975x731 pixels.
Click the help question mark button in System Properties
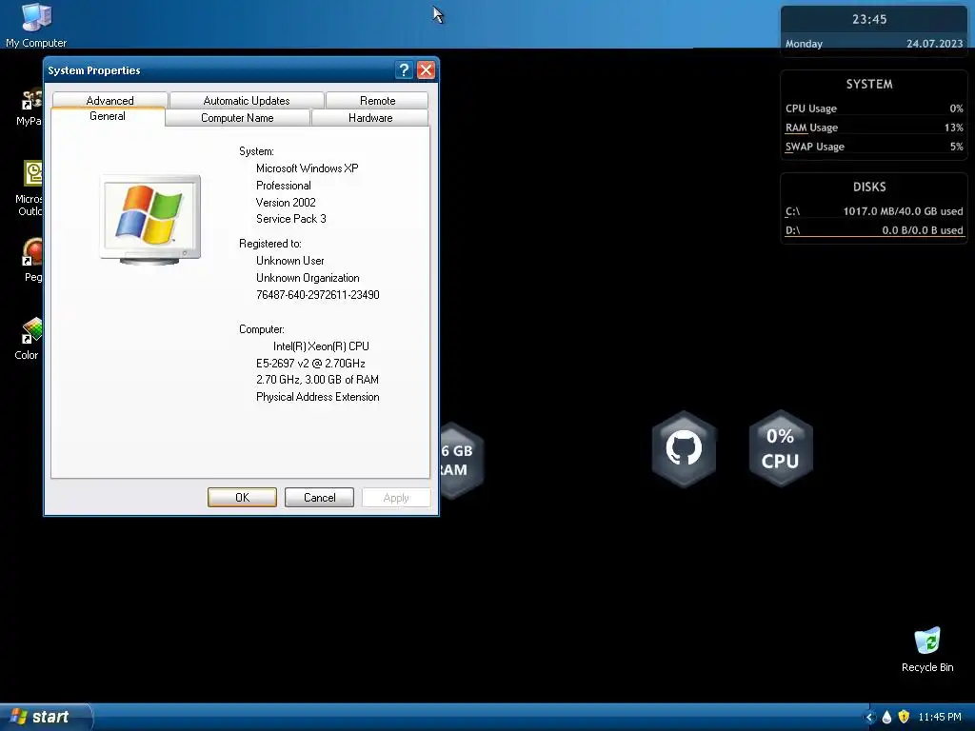404,69
